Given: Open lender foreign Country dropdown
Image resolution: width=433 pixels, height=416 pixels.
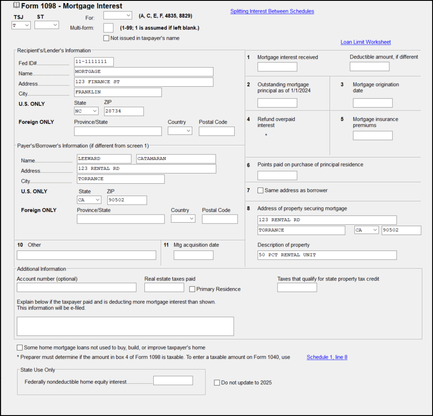Looking at the screenshot, I should pyautogui.click(x=180, y=131).
